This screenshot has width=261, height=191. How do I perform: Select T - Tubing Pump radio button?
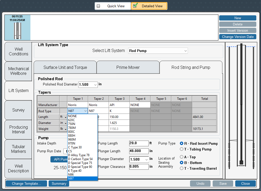tap(182, 149)
